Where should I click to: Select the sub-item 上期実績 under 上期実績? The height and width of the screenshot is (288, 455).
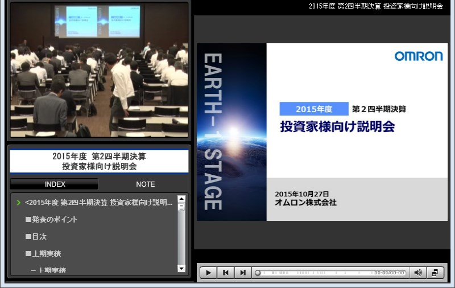[x=49, y=270]
